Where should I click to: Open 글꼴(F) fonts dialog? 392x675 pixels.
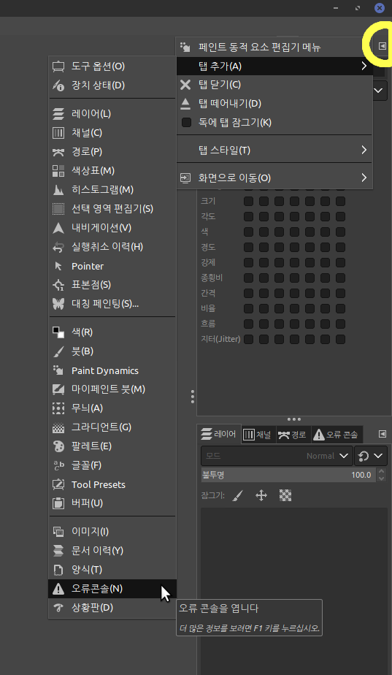[x=112, y=465]
